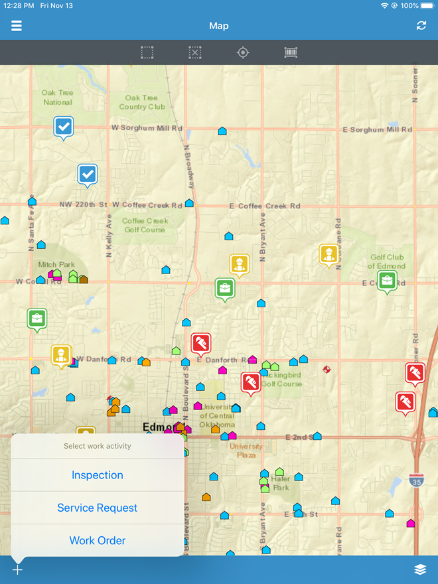Image resolution: width=438 pixels, height=584 pixels.
Task: Tap red wrench marker left of Kickingbird Golf Course
Action: tap(250, 382)
